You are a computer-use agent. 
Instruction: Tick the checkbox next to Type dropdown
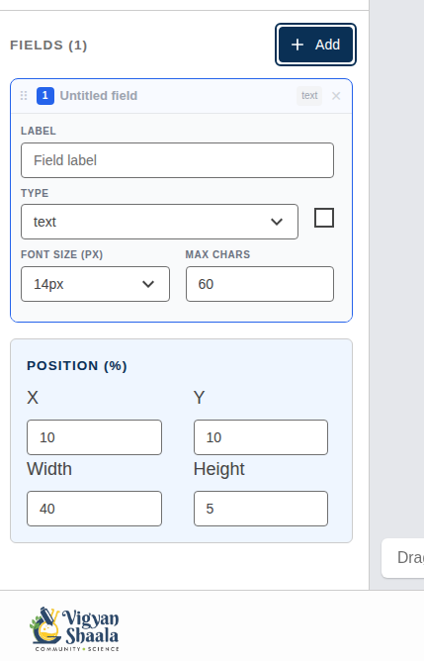(x=324, y=218)
